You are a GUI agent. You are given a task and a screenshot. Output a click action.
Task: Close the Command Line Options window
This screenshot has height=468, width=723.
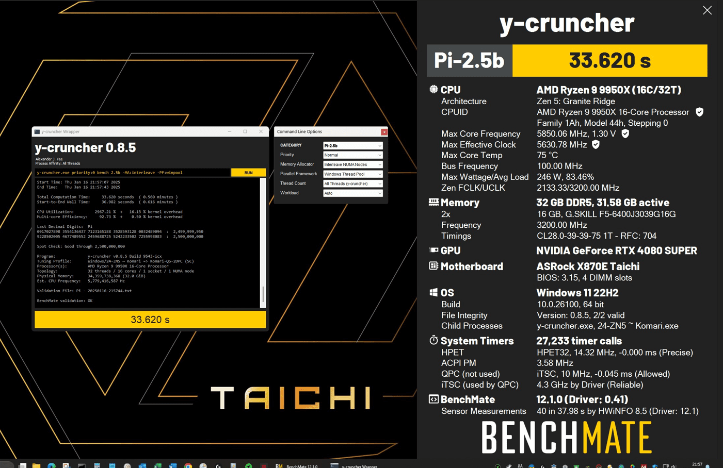pyautogui.click(x=384, y=132)
